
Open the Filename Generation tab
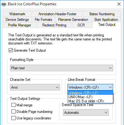click(x=73, y=20)
